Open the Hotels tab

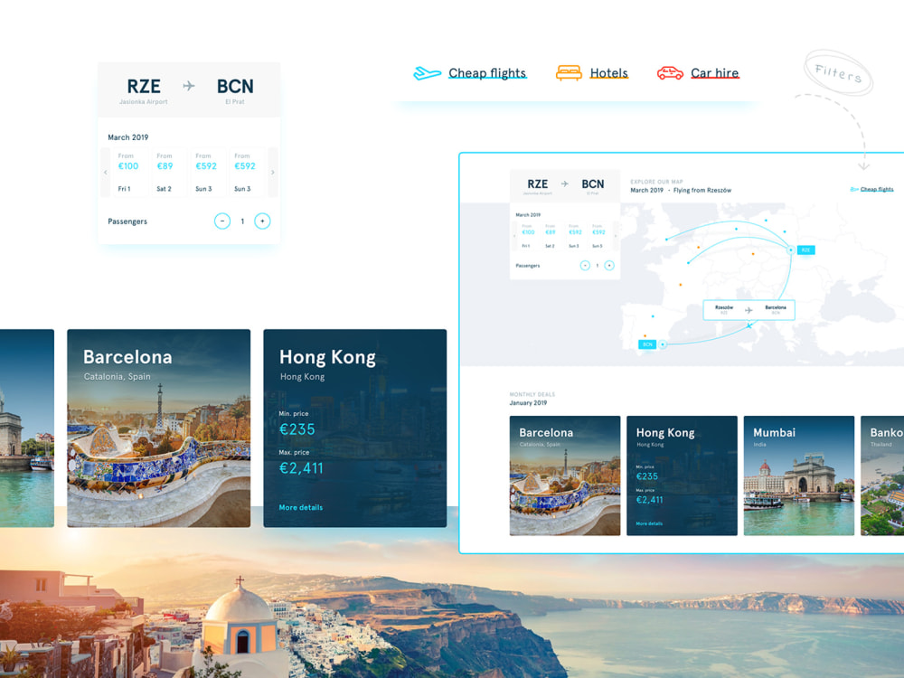(608, 73)
